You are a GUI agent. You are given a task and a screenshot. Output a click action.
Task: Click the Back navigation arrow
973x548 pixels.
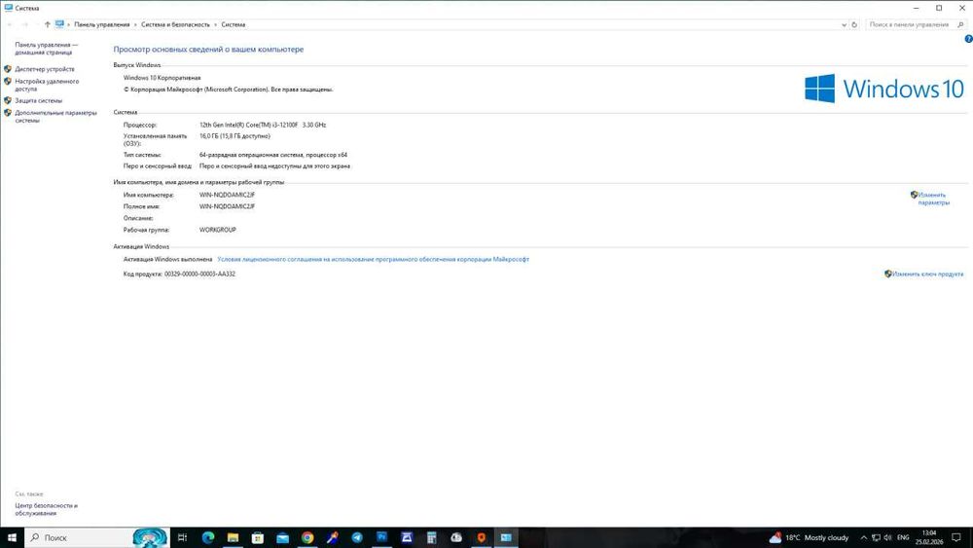click(10, 25)
